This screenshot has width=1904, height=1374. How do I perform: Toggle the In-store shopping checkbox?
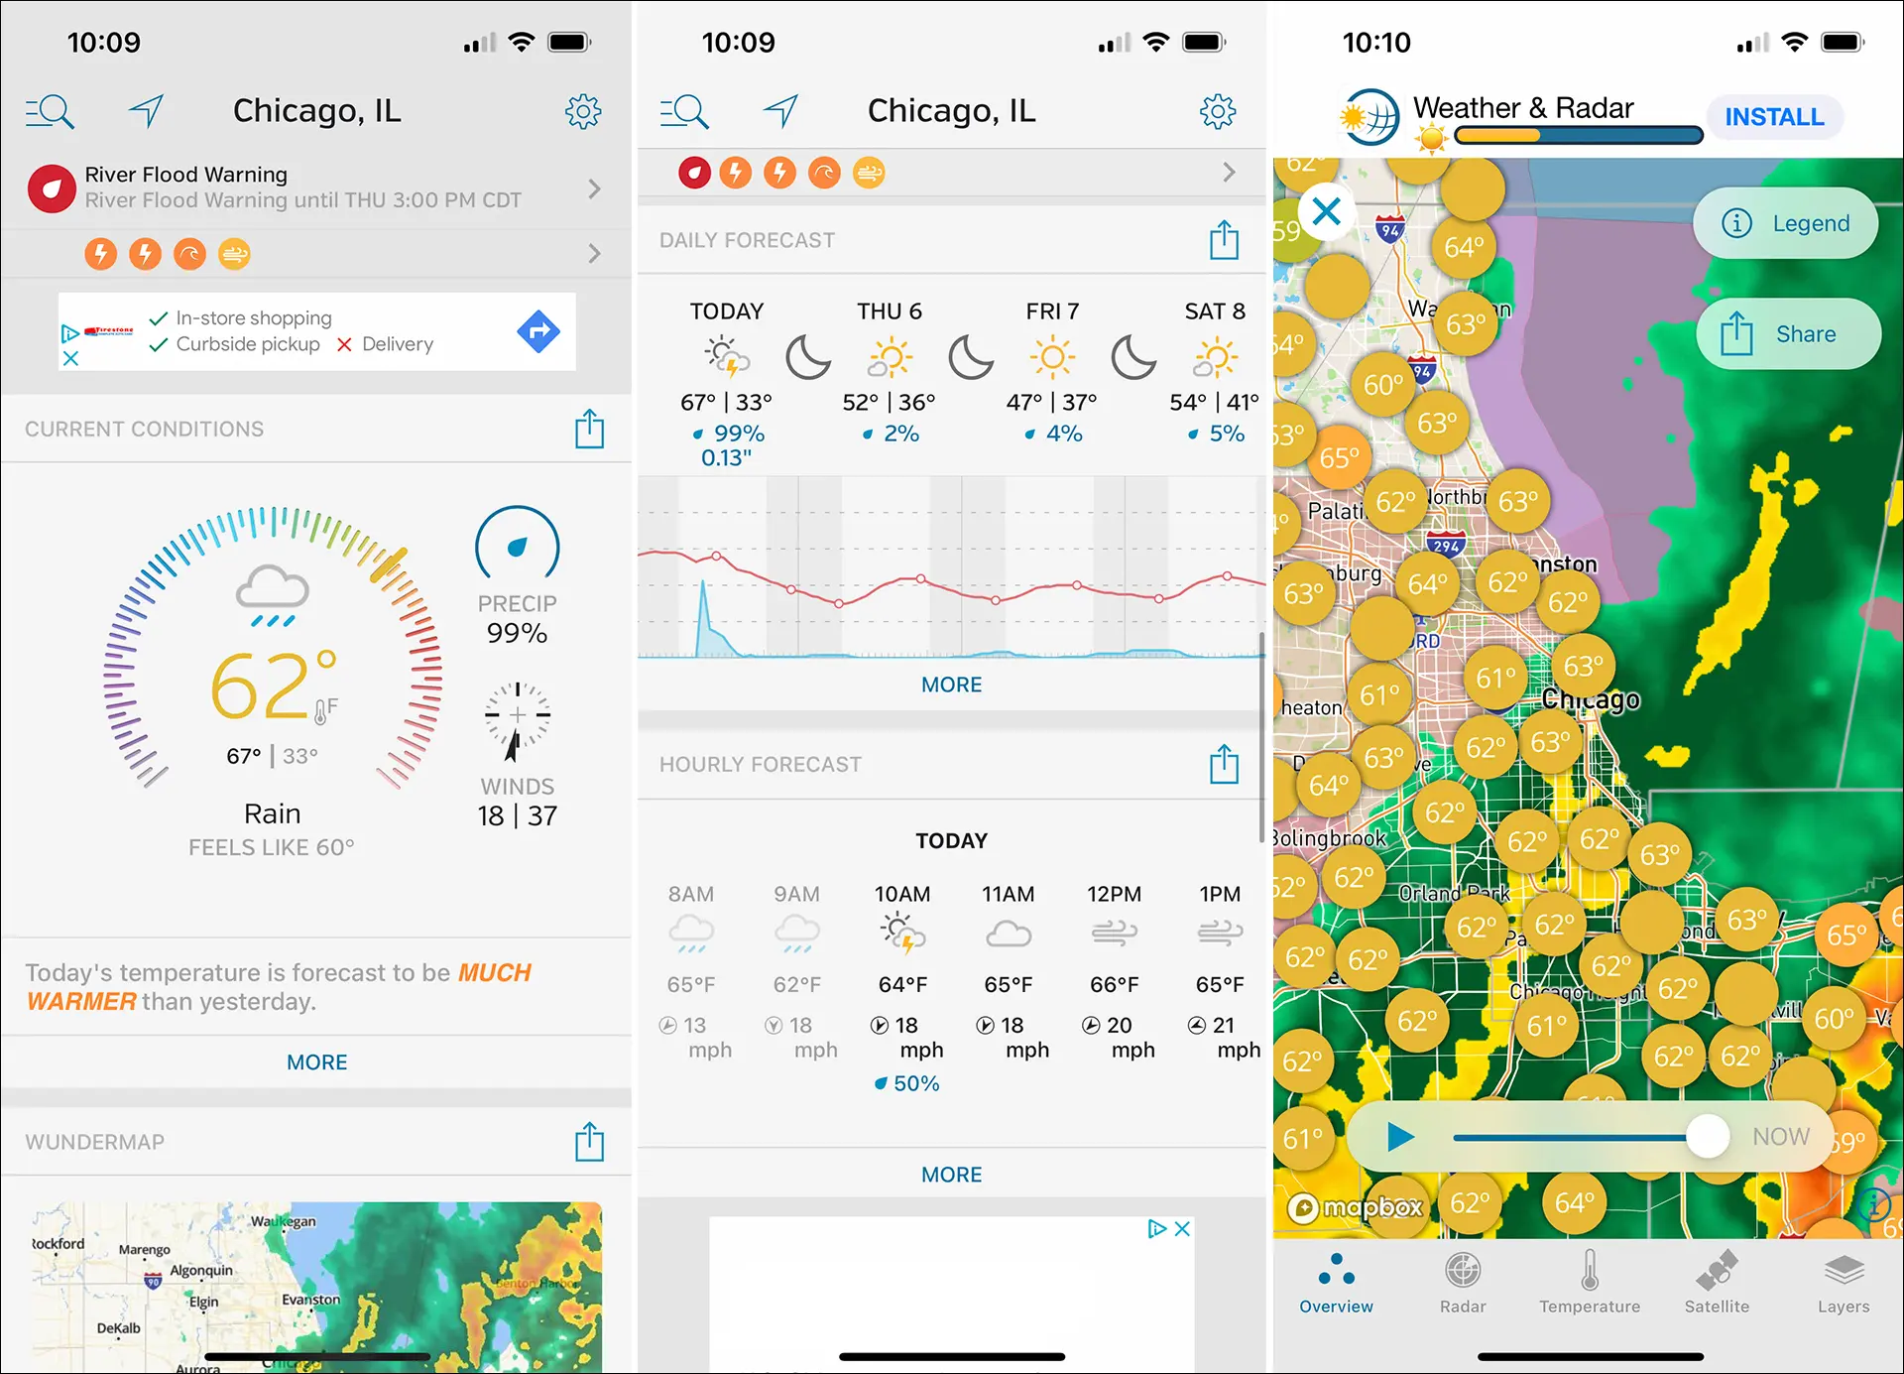(161, 315)
